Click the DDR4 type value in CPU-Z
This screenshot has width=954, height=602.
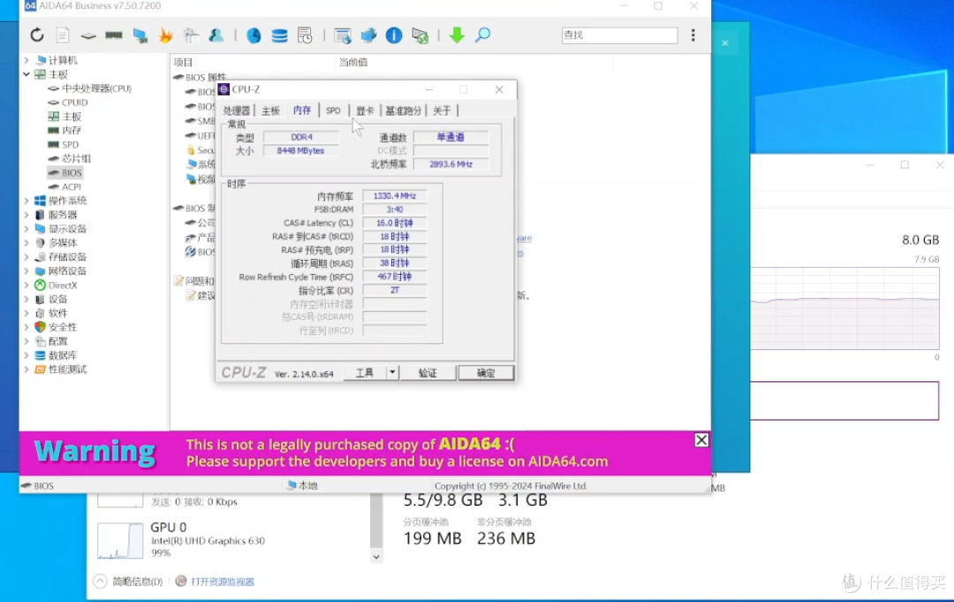[x=301, y=137]
